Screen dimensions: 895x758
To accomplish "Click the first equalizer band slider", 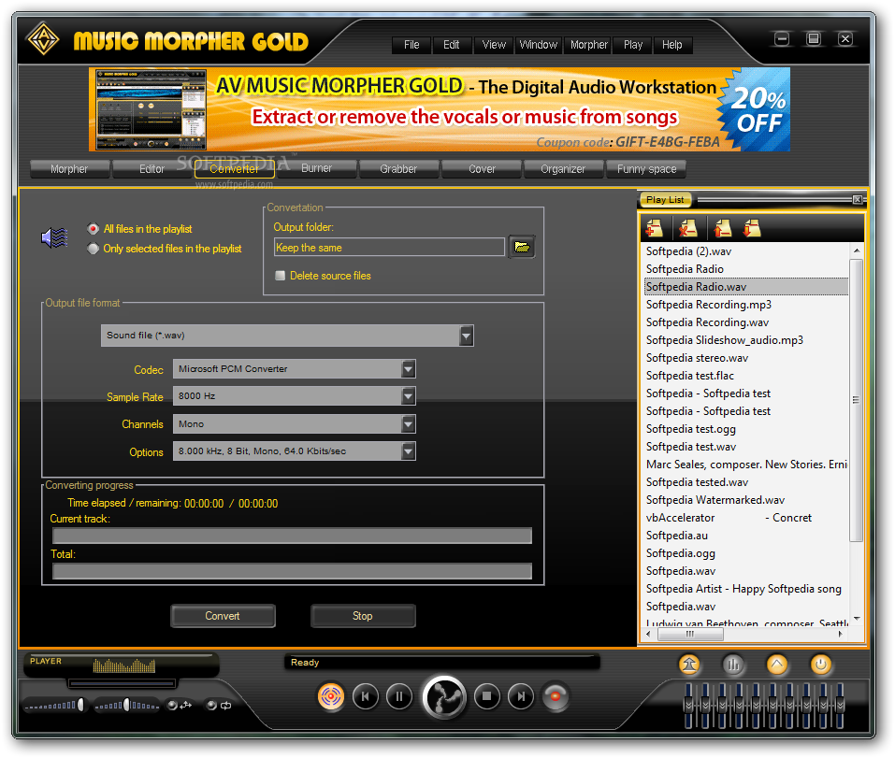I will point(688,706).
